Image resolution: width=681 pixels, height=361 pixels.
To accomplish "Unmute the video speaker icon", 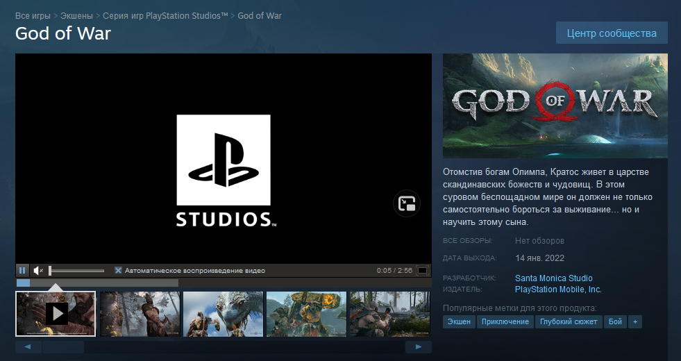I will coord(38,270).
